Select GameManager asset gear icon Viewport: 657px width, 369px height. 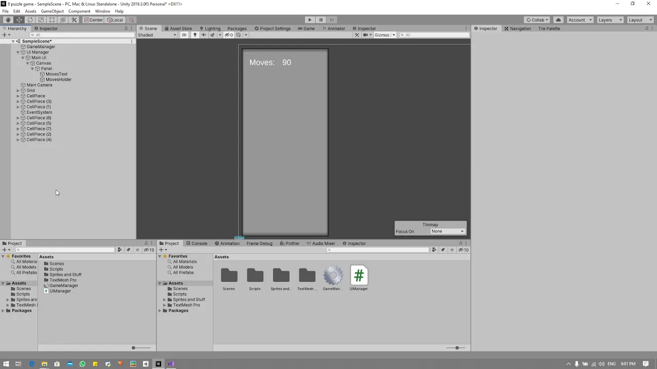(333, 276)
